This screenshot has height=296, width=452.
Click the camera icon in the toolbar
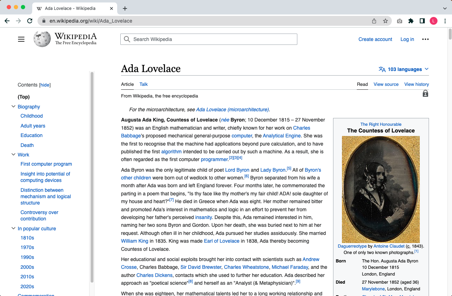pyautogui.click(x=399, y=21)
